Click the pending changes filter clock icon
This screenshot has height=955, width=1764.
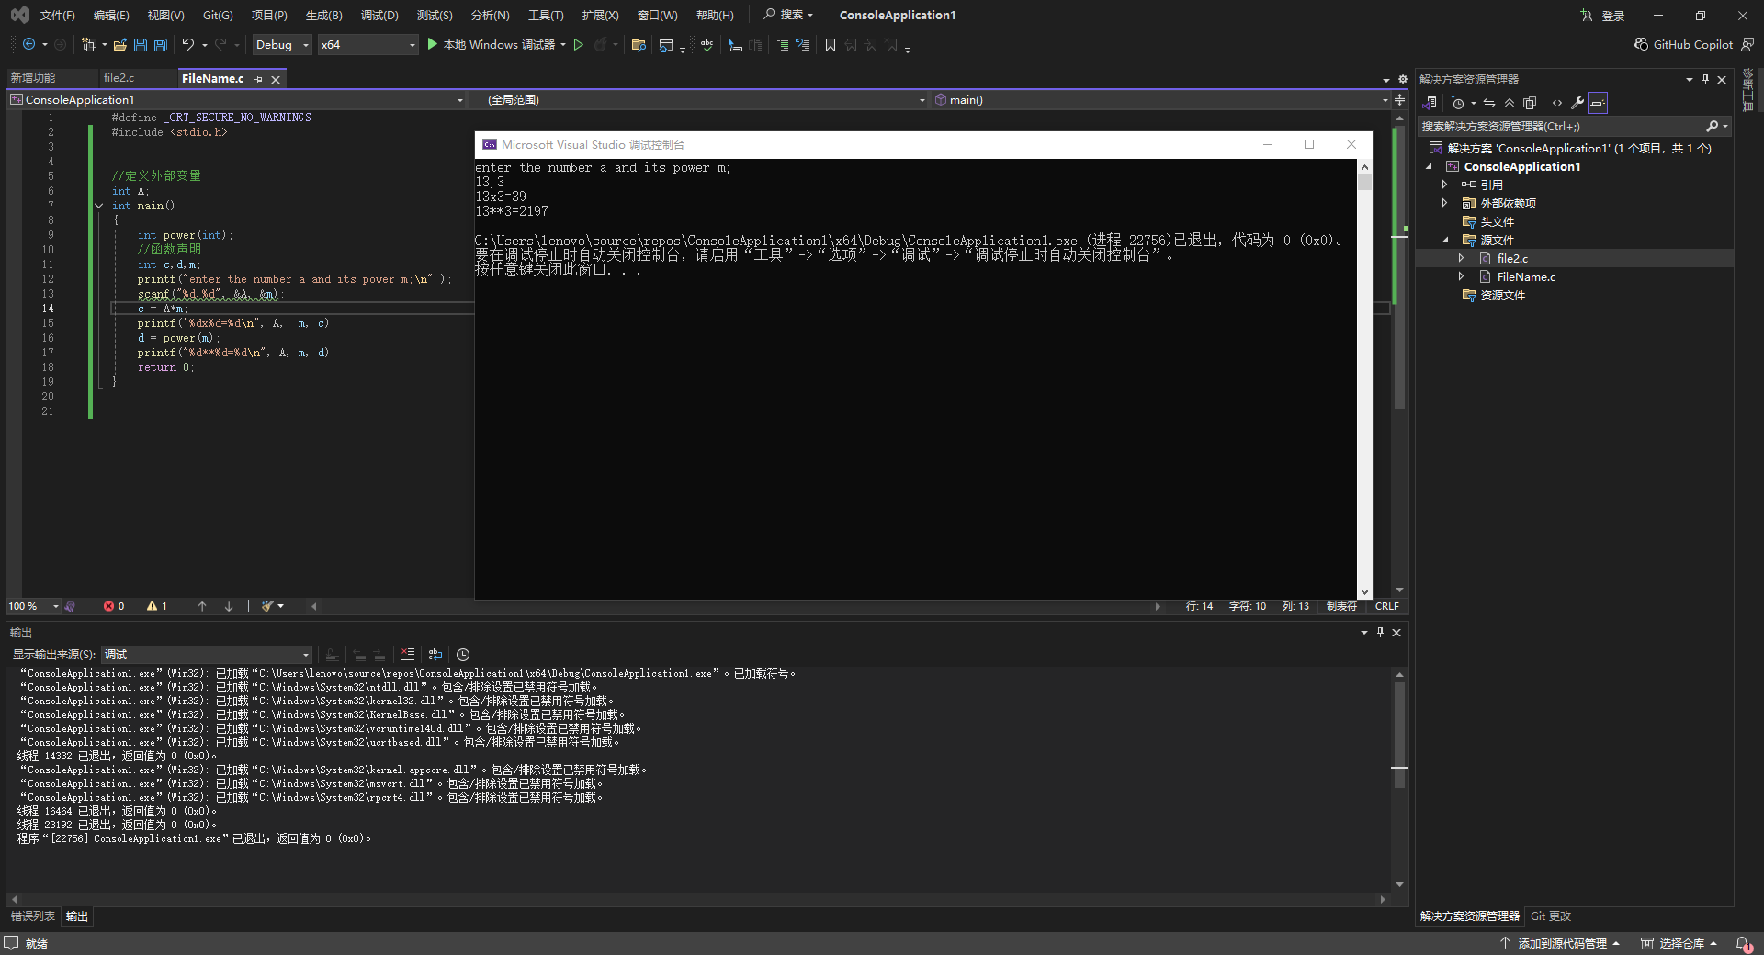[1457, 103]
